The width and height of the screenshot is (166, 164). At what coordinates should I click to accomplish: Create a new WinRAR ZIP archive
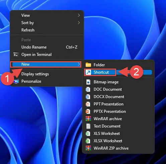(118, 148)
